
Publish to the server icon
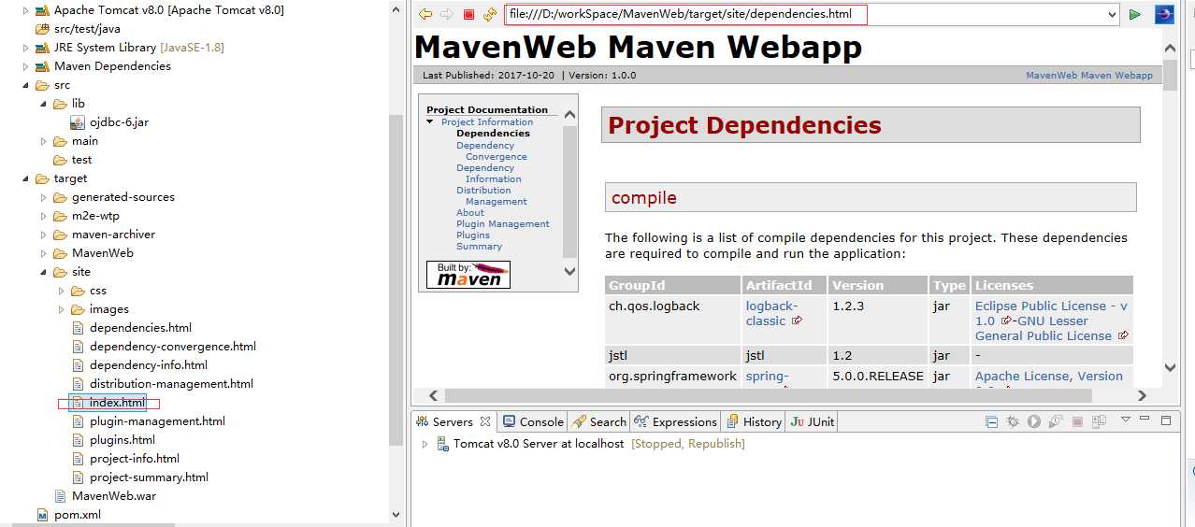[1099, 422]
